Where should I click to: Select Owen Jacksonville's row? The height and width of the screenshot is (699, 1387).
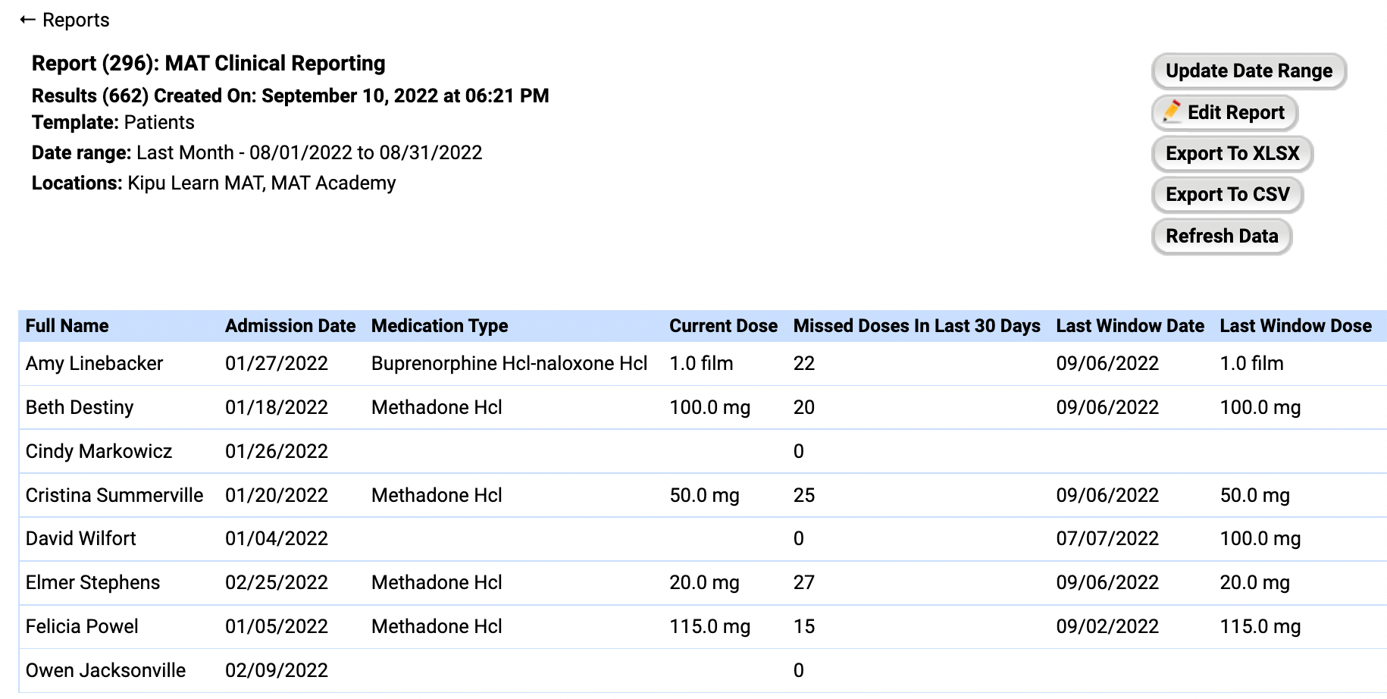pyautogui.click(x=105, y=670)
